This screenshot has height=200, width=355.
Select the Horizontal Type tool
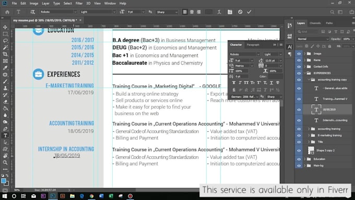point(5,135)
